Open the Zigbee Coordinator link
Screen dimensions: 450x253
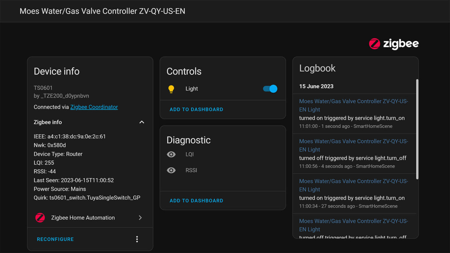94,107
